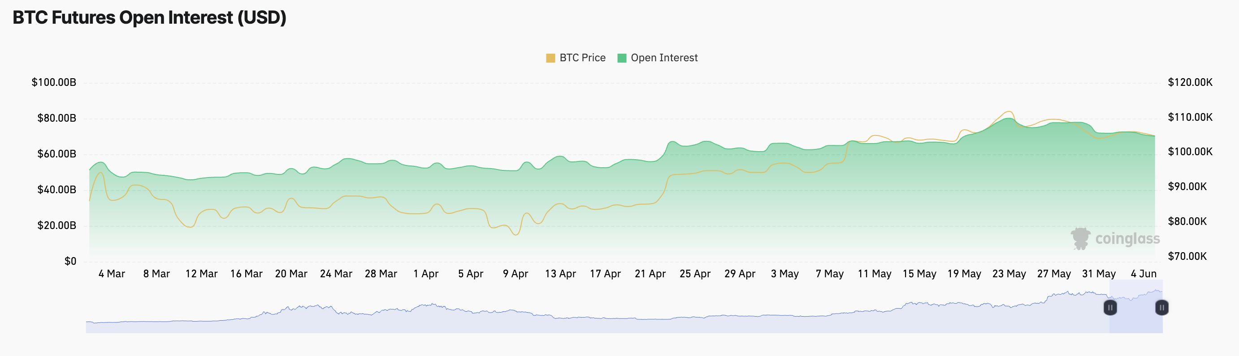Viewport: 1239px width, 356px height.
Task: Click the left range slider handle
Action: 1109,307
